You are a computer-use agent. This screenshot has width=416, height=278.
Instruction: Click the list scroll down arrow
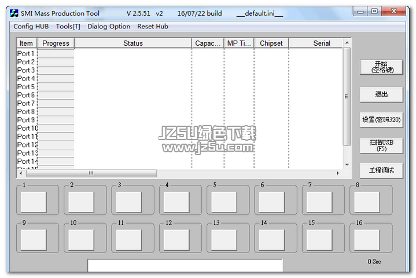[347, 164]
